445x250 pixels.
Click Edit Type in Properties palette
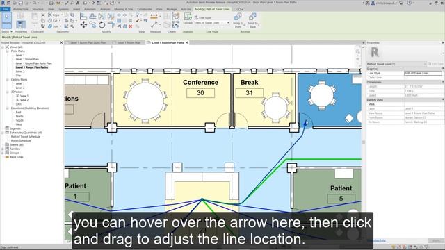435,64
